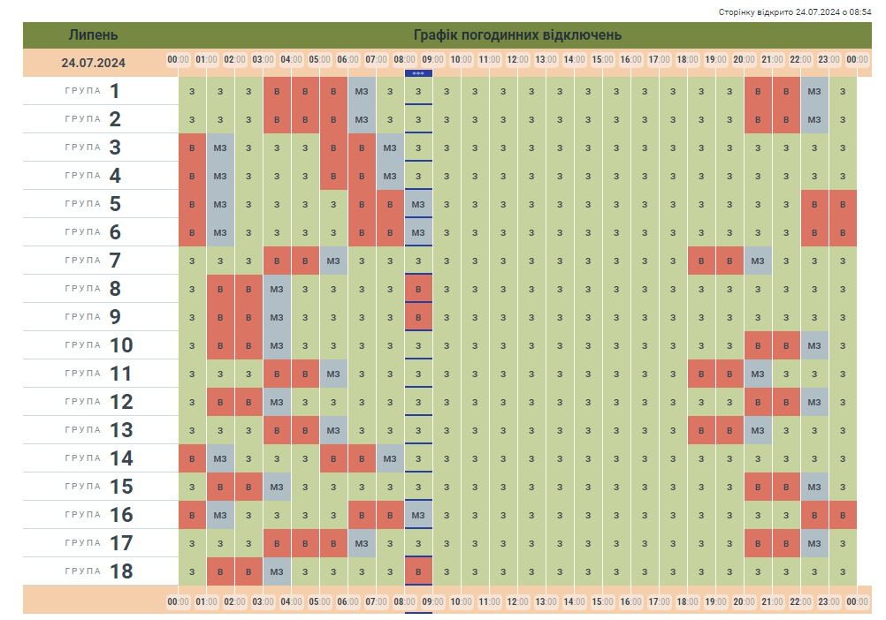Image resolution: width=886 pixels, height=620 pixels.
Task: Click 12:00 in the top time header
Action: 517,60
